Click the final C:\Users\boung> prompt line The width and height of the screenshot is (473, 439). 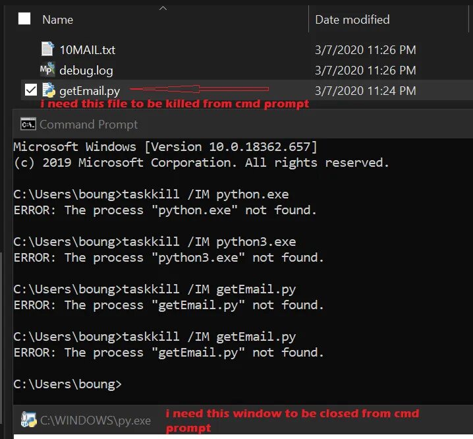tap(68, 384)
